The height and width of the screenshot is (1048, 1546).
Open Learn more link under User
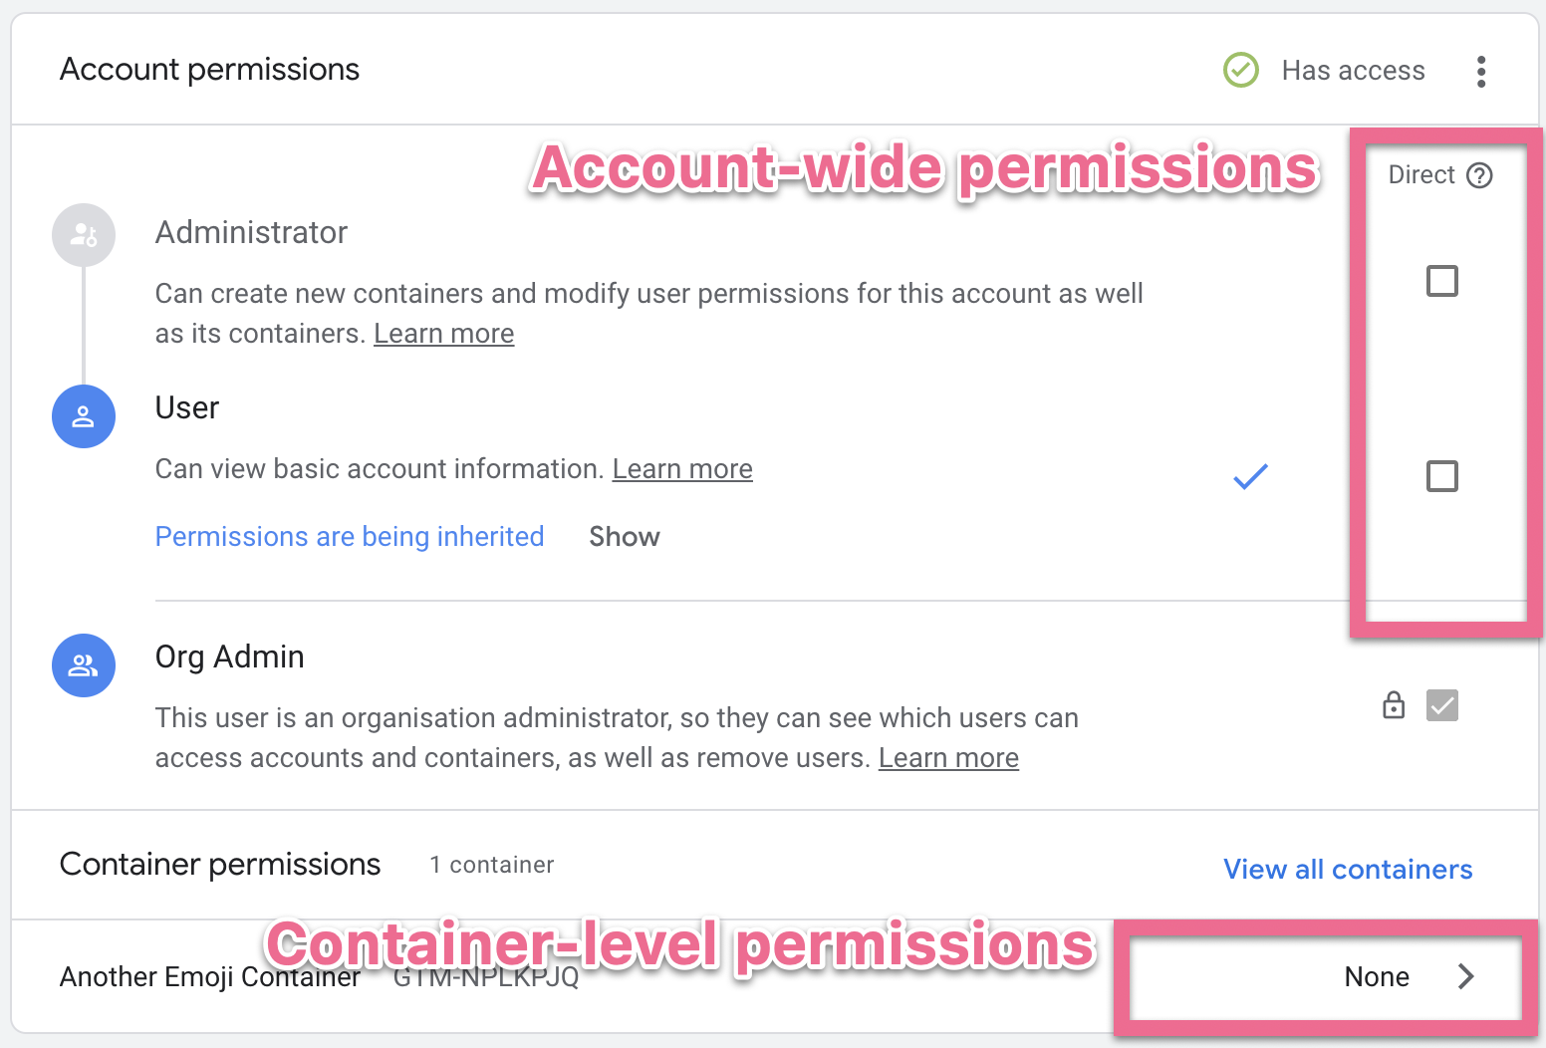[x=682, y=469]
